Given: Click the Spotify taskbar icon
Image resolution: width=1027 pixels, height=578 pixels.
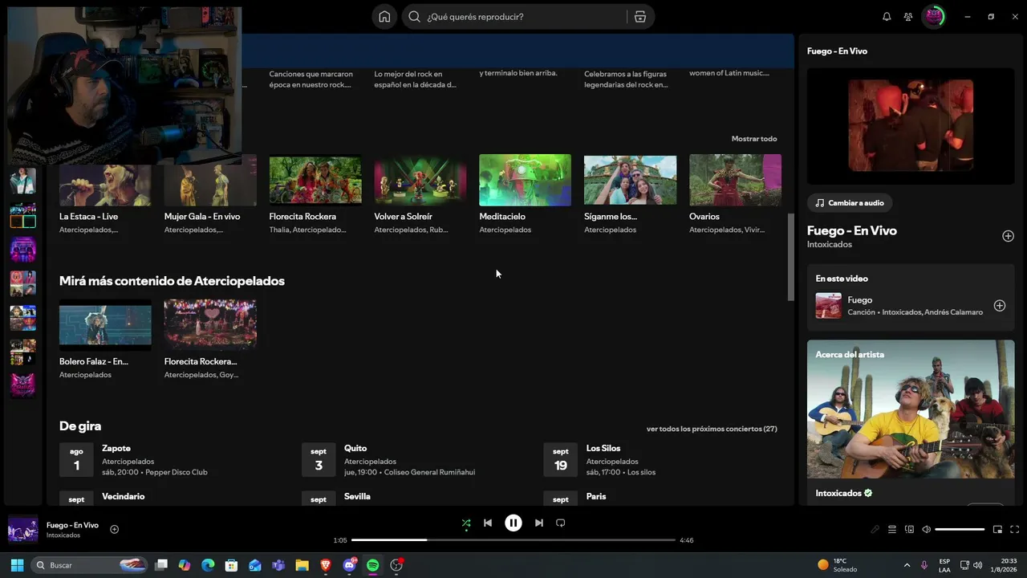Looking at the screenshot, I should (373, 565).
